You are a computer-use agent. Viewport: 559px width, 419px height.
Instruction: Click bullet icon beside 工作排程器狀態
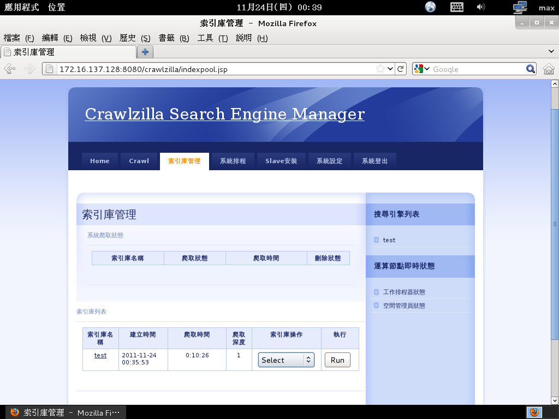pyautogui.click(x=376, y=292)
